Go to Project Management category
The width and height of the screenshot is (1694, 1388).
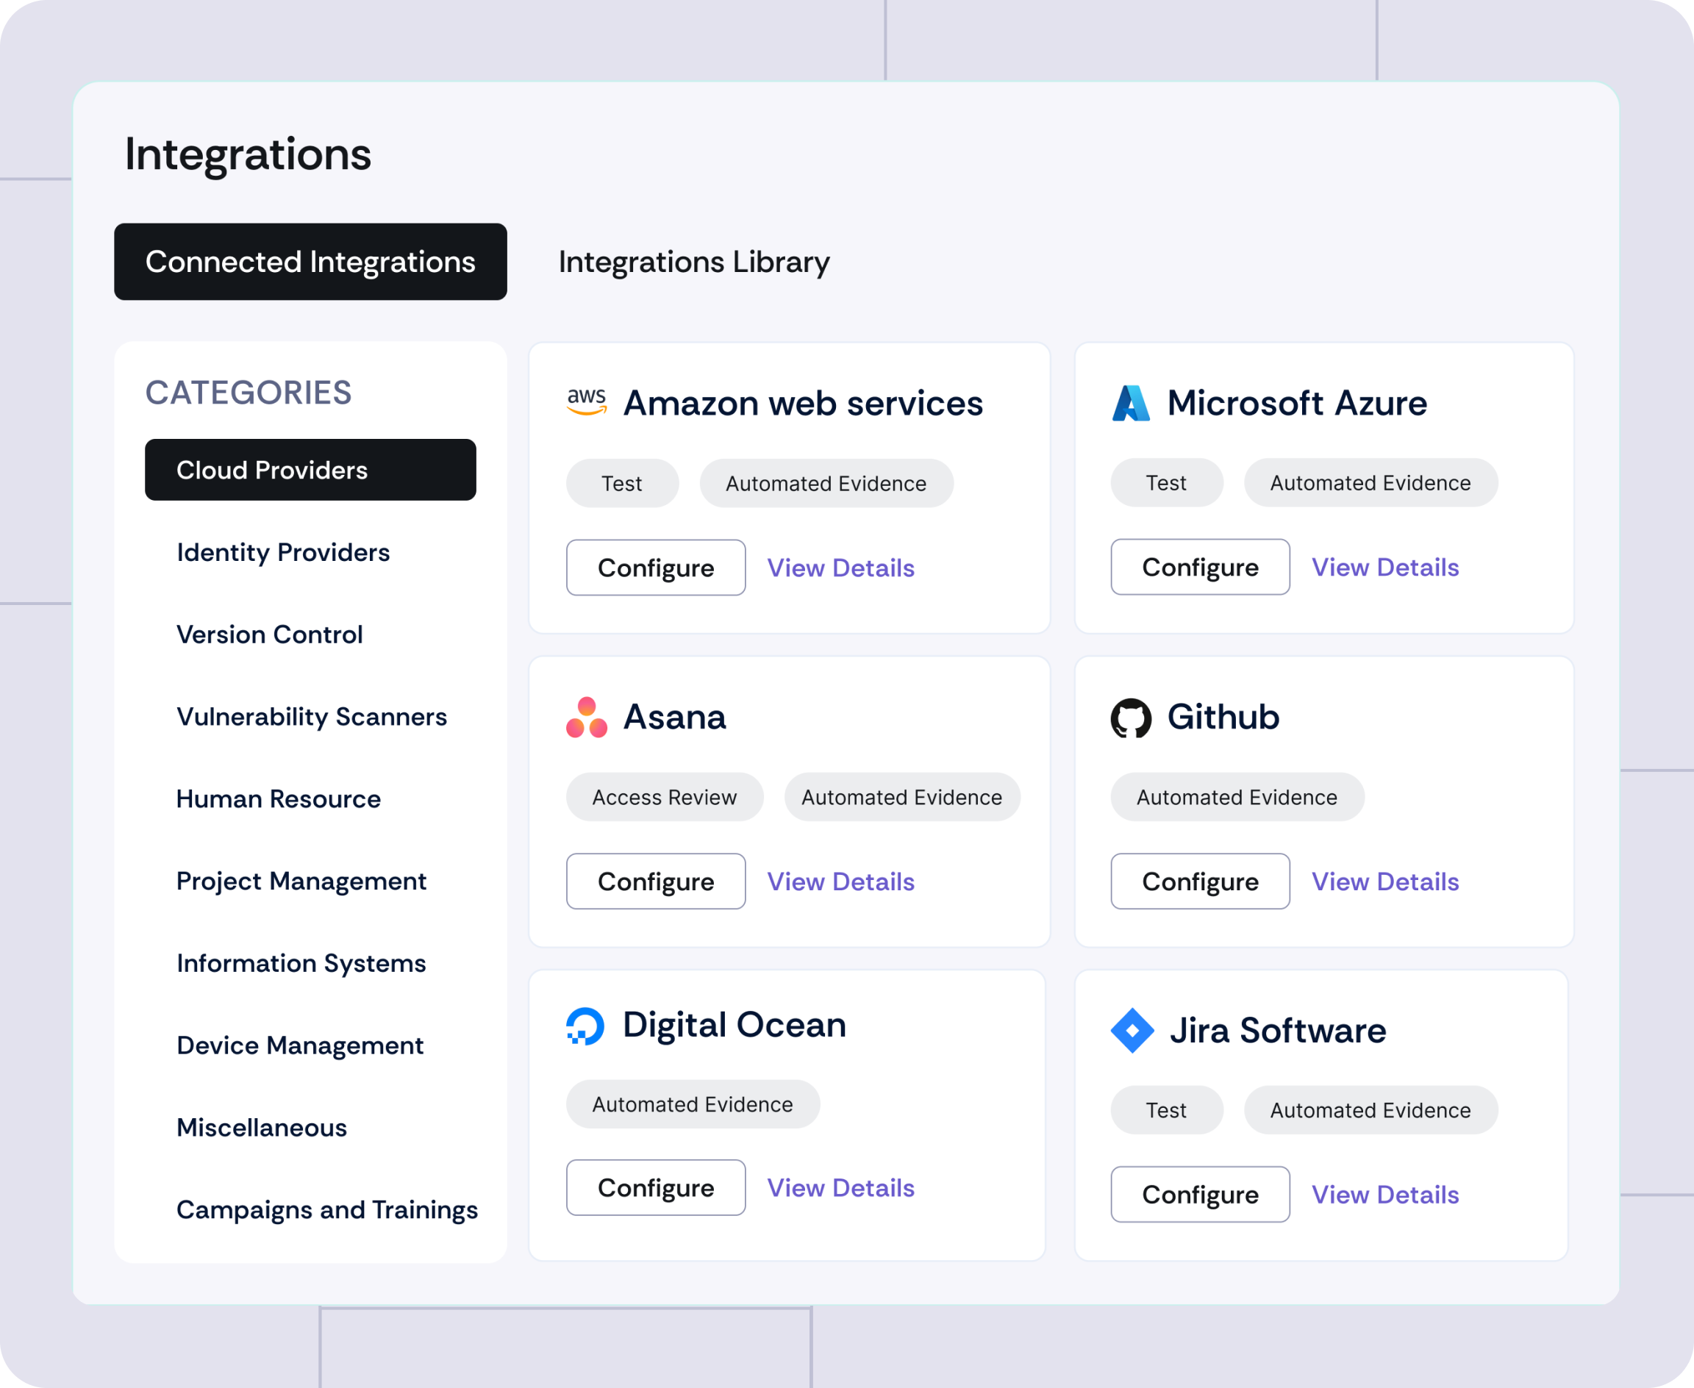301,881
